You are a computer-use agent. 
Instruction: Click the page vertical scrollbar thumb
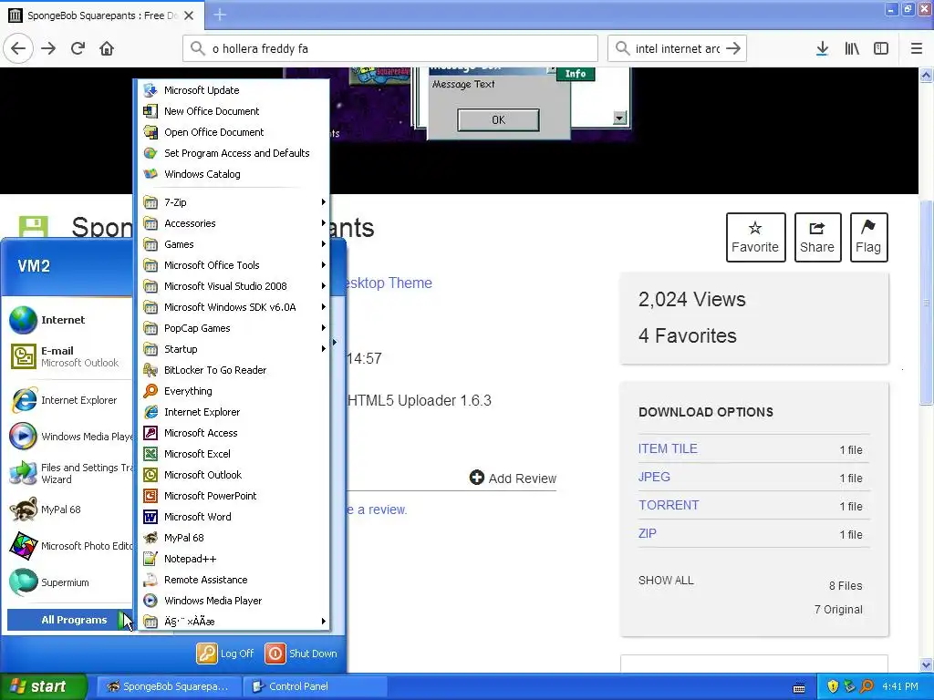927,304
